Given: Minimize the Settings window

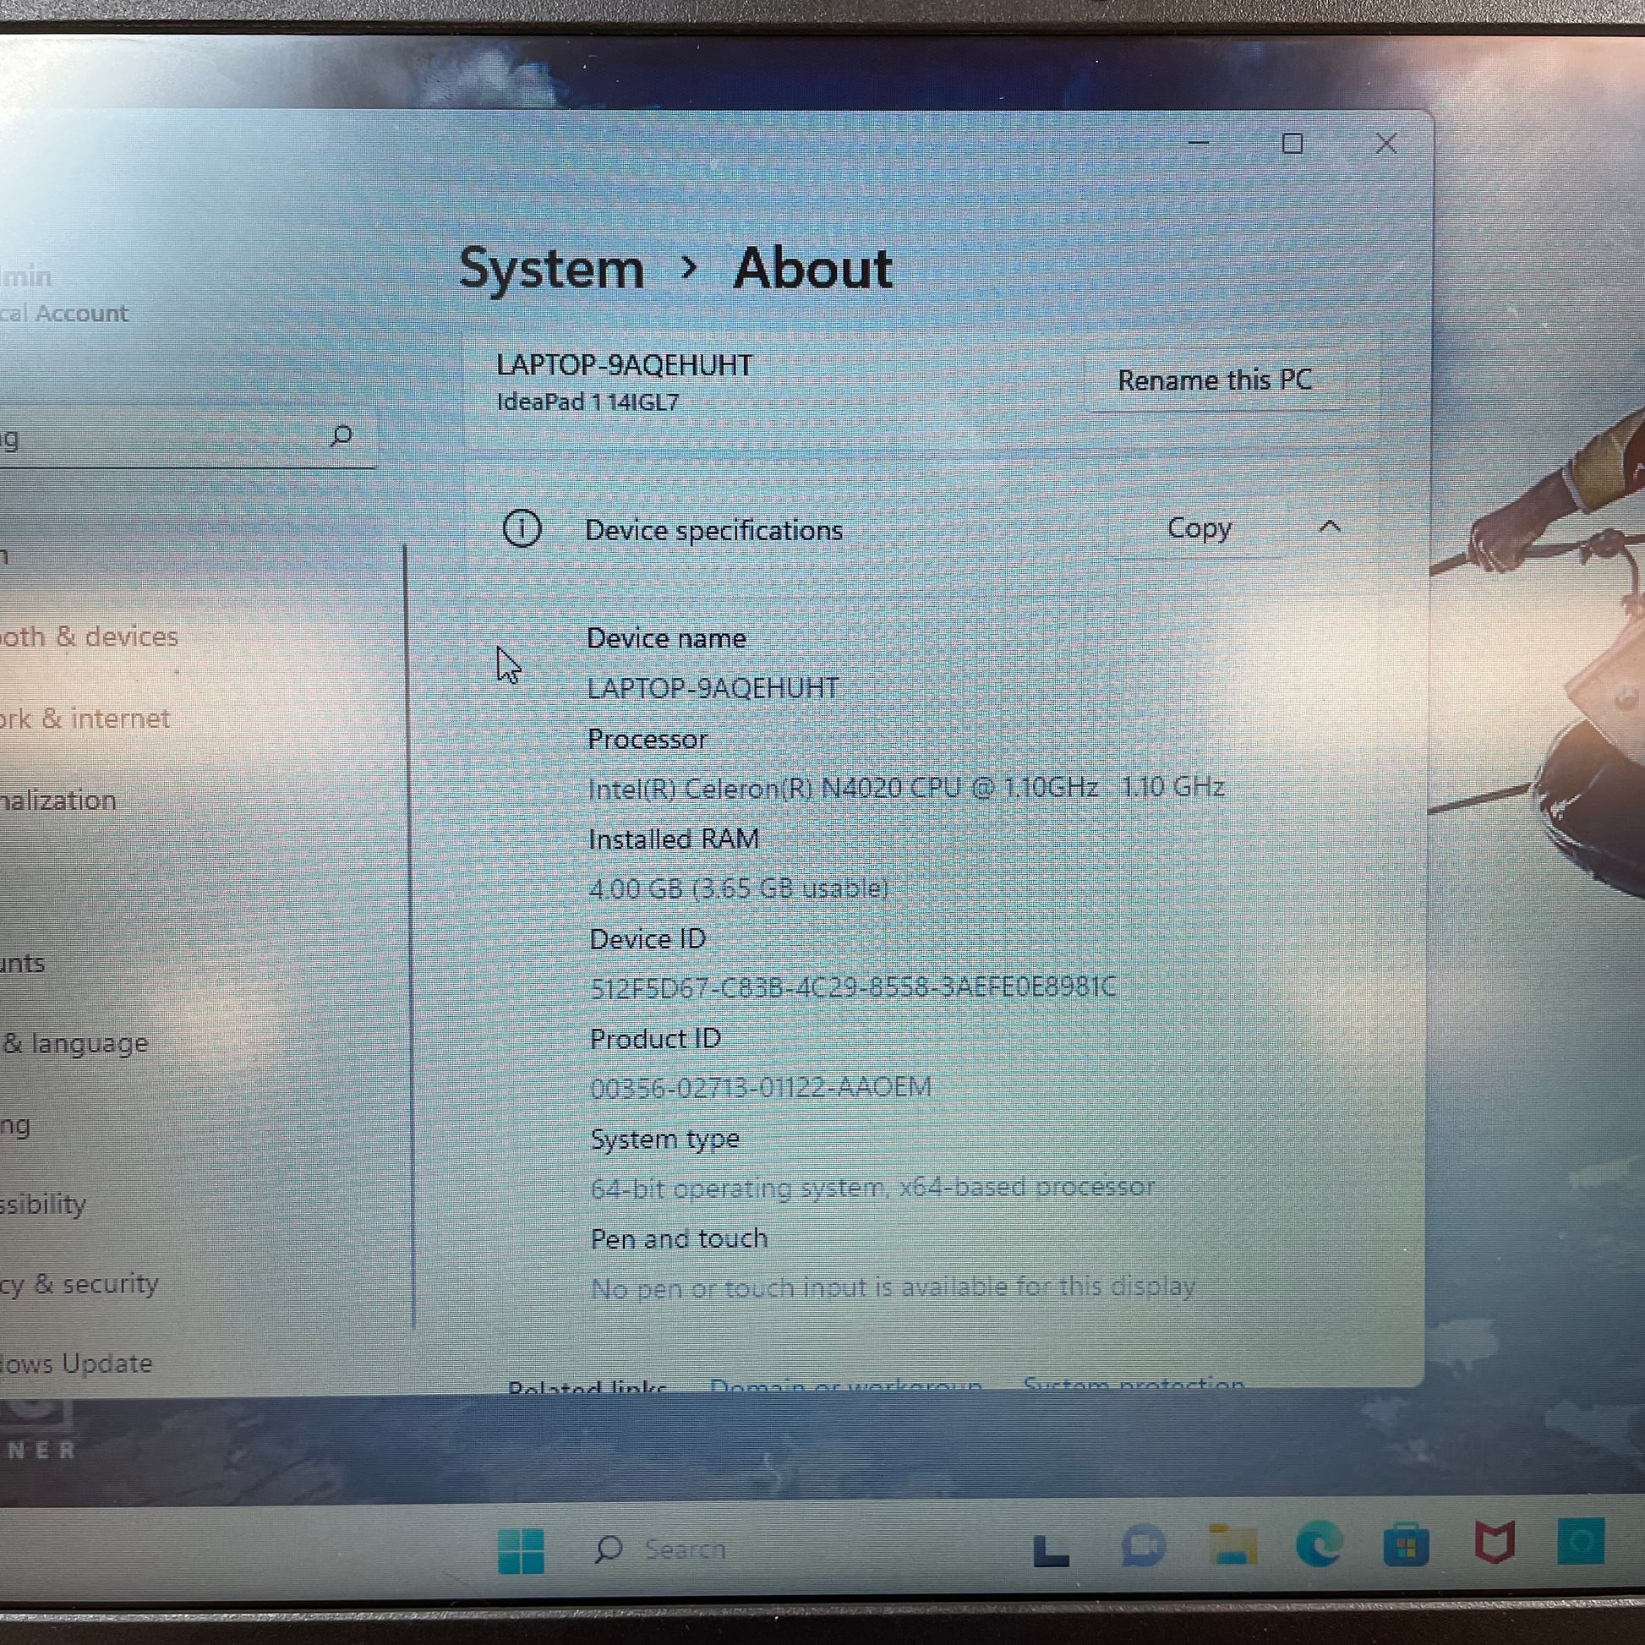Looking at the screenshot, I should pyautogui.click(x=1199, y=144).
